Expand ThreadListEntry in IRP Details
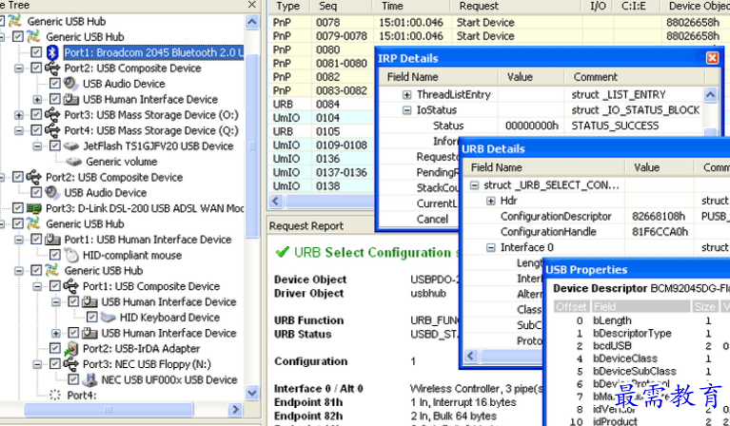 [x=407, y=95]
